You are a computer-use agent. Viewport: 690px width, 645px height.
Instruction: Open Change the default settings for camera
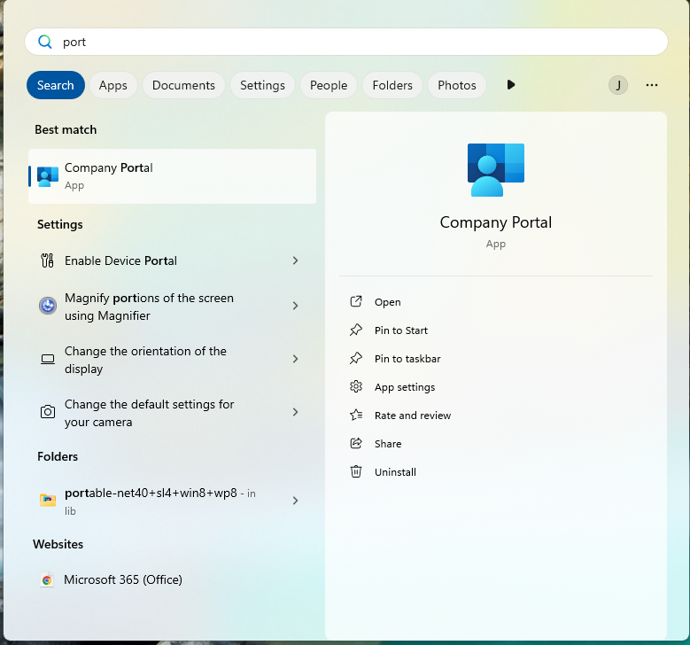149,413
